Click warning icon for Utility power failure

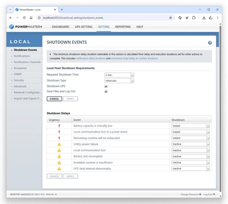59,144
